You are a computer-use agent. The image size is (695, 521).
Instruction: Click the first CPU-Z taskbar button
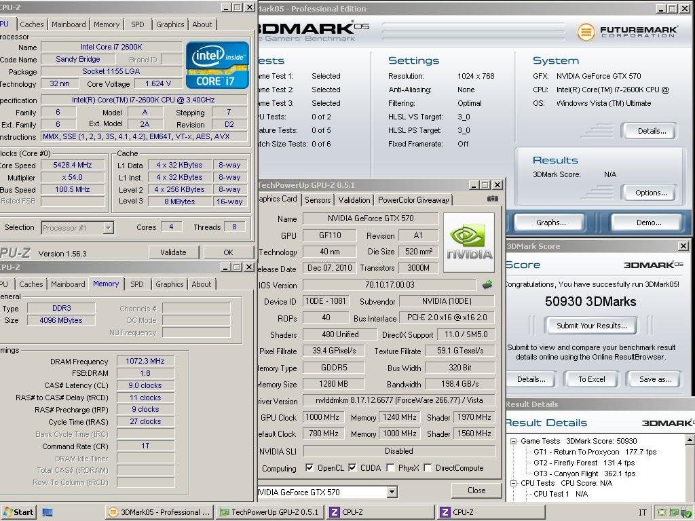pos(380,512)
